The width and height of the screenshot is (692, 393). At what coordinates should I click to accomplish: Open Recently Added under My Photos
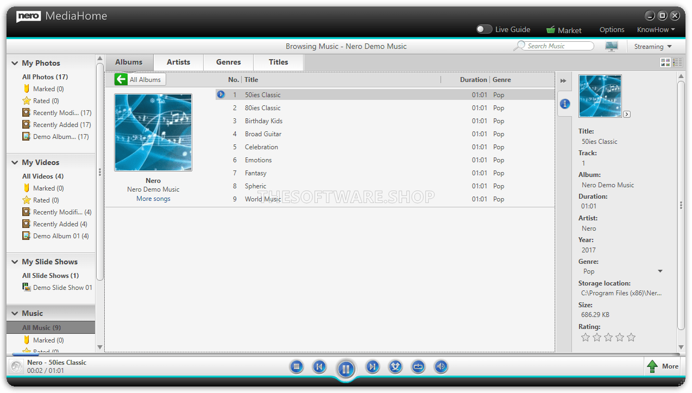tap(56, 125)
